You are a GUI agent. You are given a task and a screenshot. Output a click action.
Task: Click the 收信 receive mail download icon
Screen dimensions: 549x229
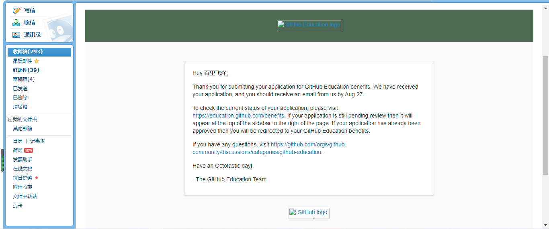point(16,22)
